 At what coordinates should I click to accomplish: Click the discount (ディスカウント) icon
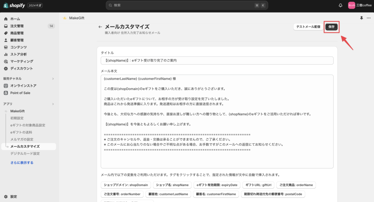[6, 68]
